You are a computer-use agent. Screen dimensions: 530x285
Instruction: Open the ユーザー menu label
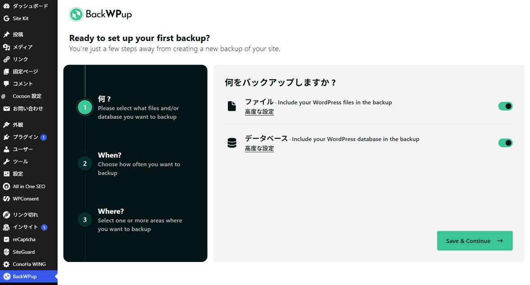coord(23,149)
